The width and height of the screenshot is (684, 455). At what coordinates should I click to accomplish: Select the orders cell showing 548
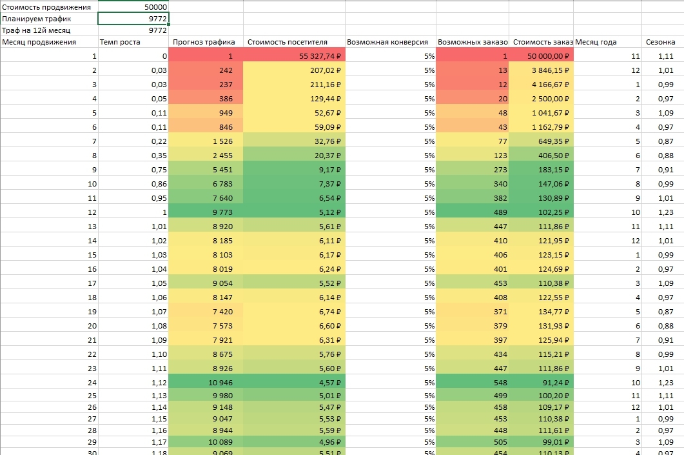[x=473, y=383]
